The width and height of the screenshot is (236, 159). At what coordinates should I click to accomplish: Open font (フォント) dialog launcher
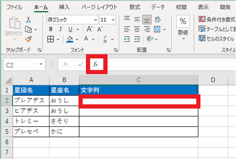[x=116, y=50]
